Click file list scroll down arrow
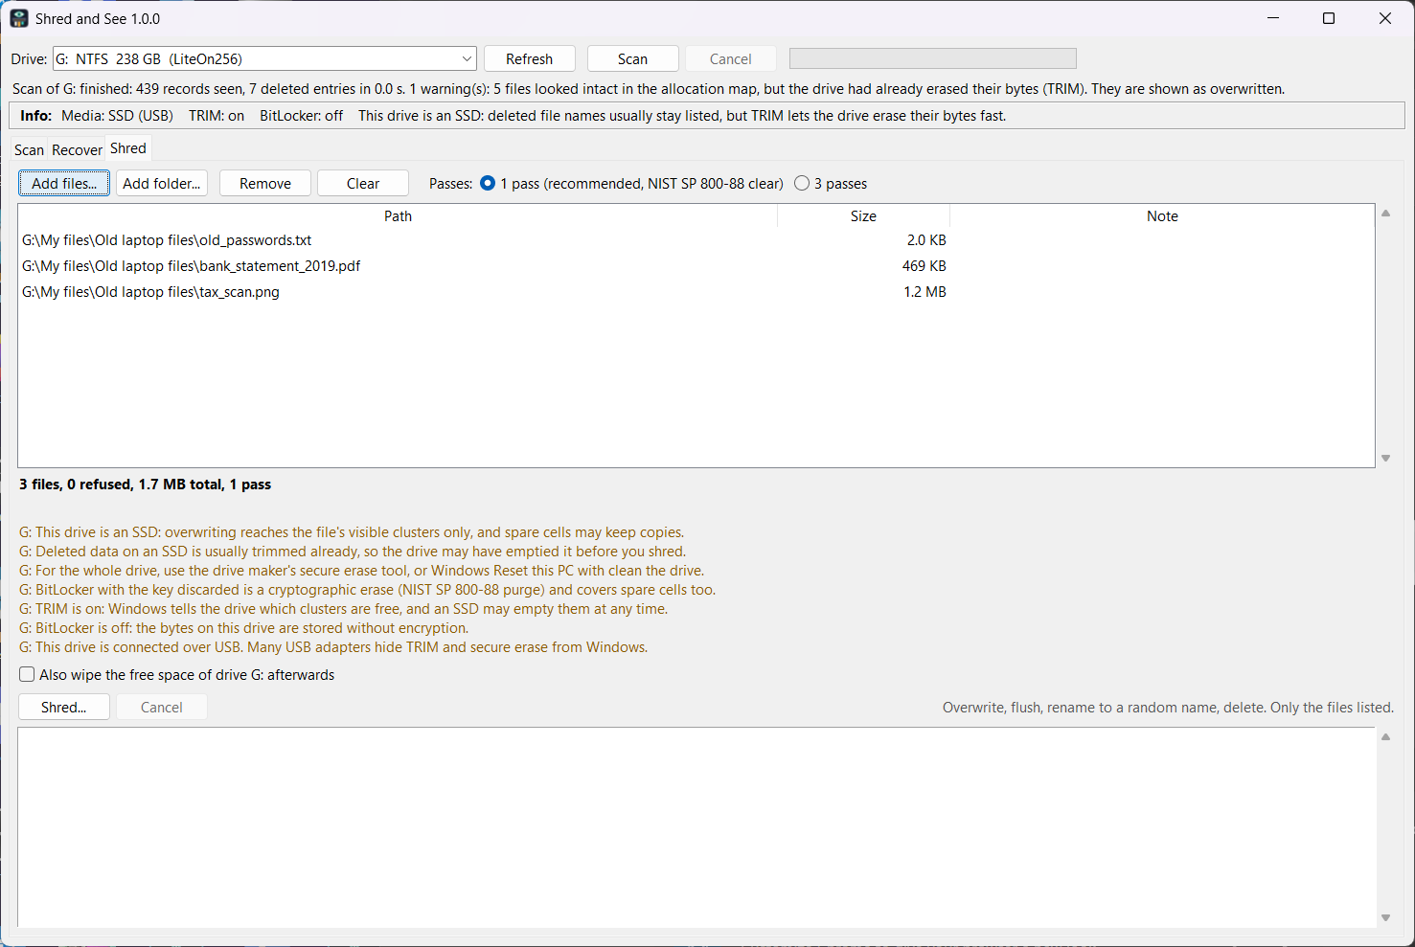 coord(1385,459)
